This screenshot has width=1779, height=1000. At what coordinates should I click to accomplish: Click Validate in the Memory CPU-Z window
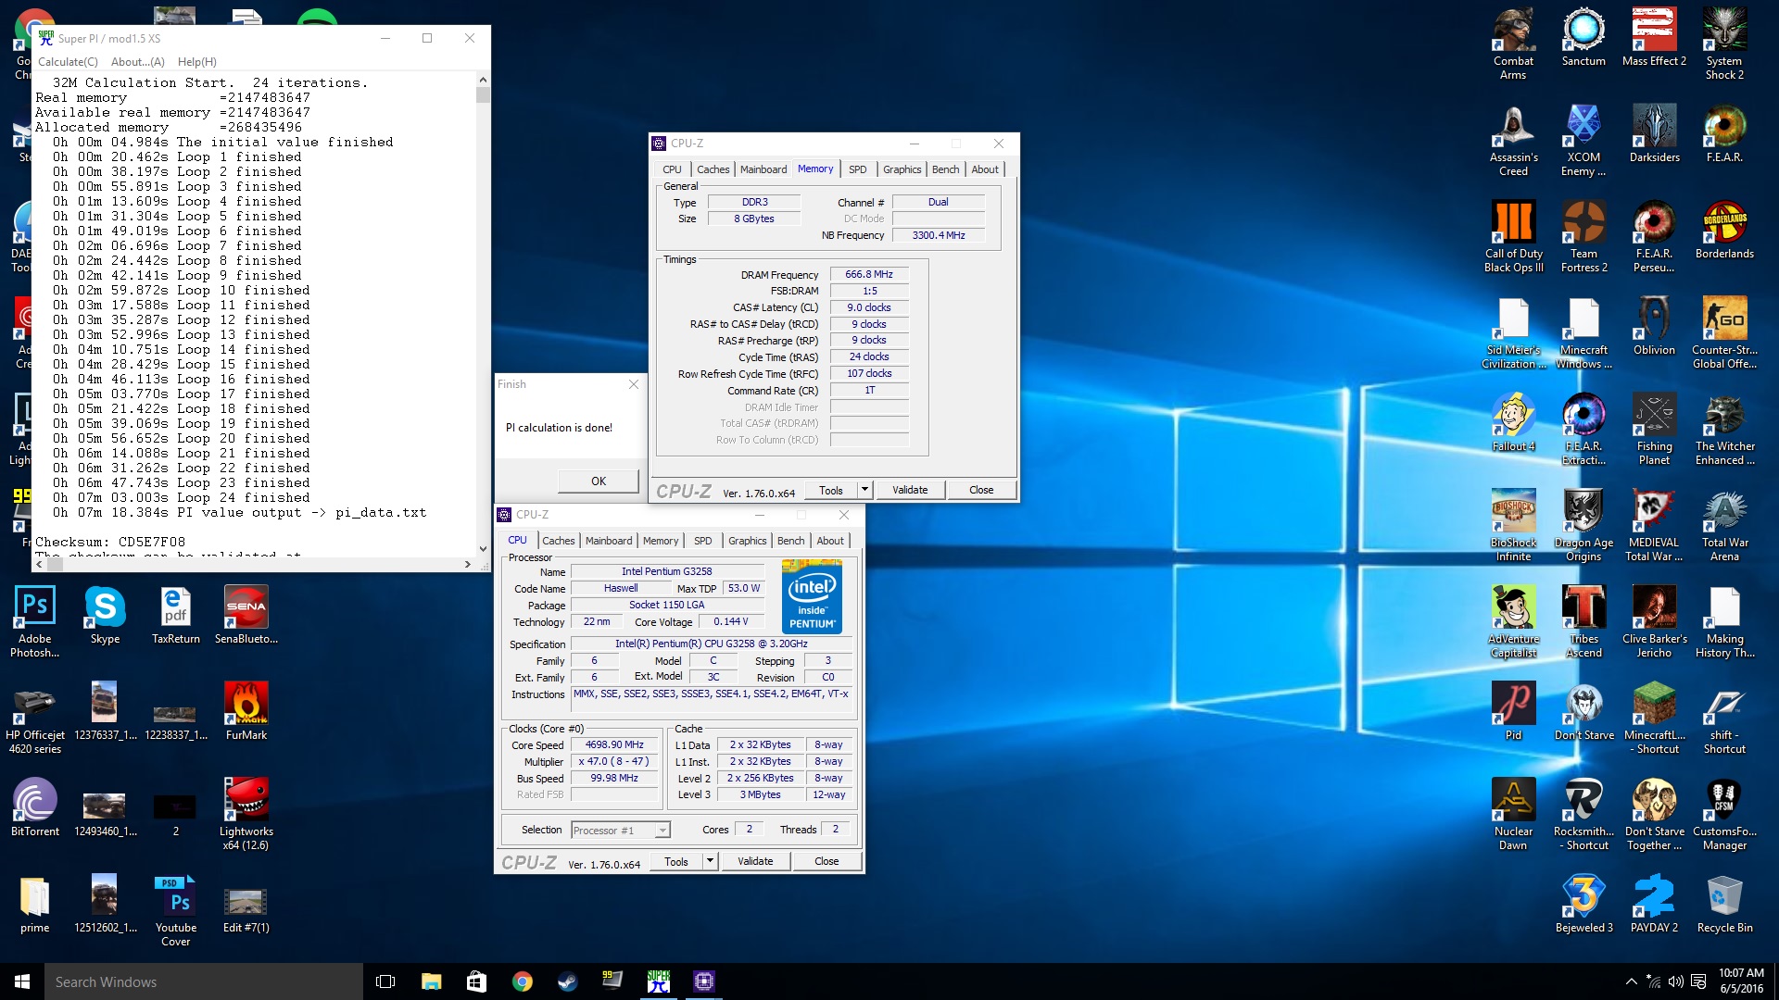910,490
